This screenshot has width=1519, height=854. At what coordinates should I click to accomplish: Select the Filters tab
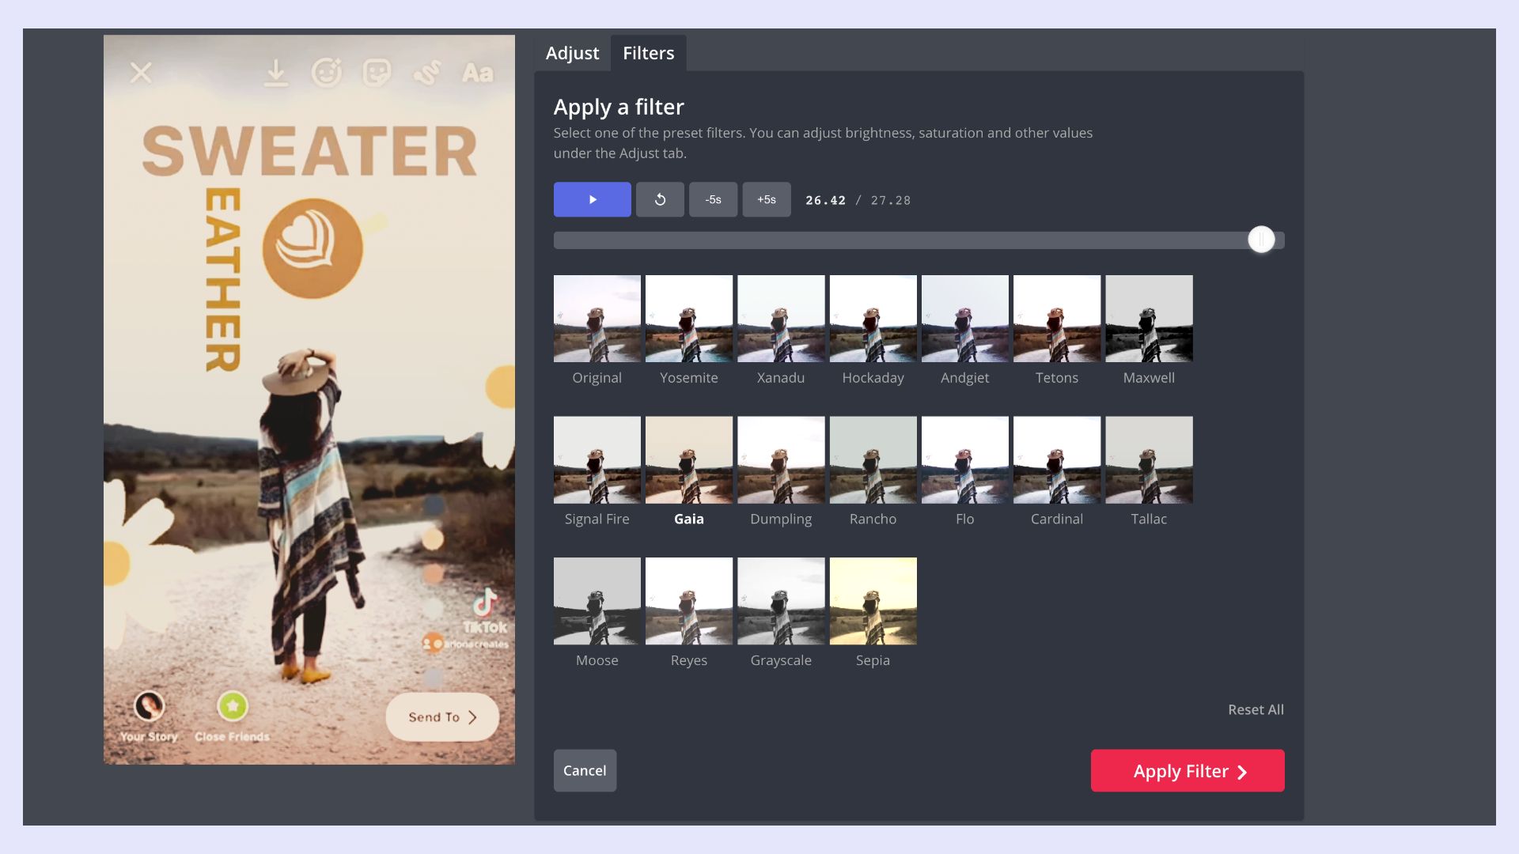pyautogui.click(x=648, y=53)
